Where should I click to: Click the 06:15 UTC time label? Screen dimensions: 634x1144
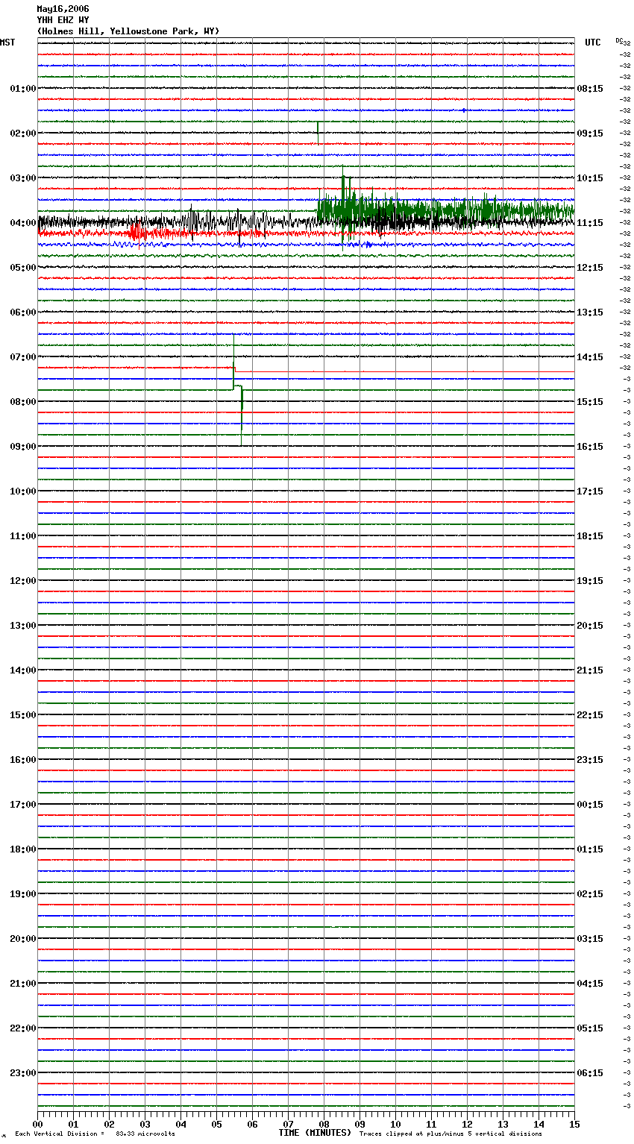point(590,1073)
